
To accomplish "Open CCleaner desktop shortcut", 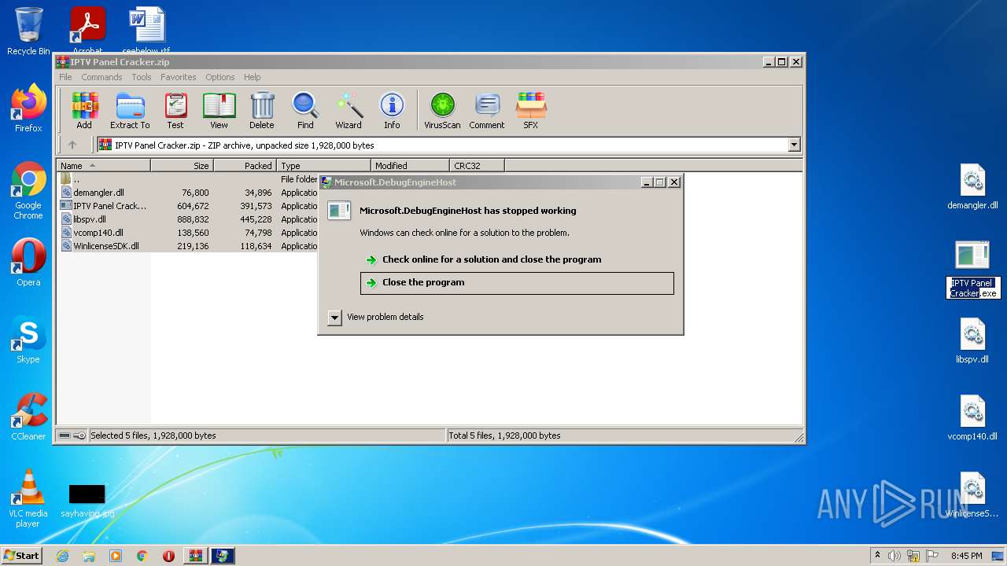I will (28, 417).
